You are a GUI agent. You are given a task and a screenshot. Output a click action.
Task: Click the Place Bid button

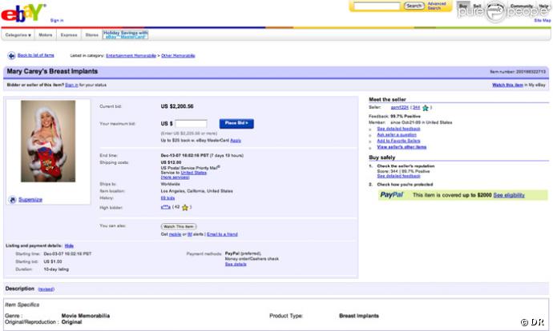click(x=236, y=123)
